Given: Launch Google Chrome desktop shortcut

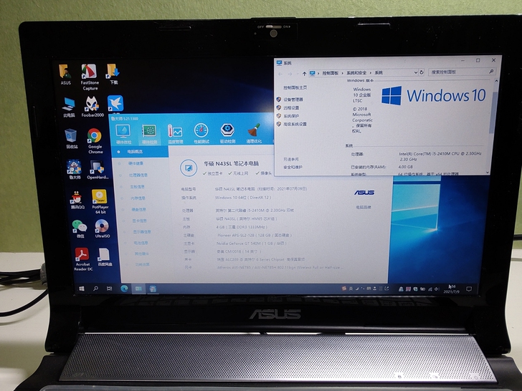Looking at the screenshot, I should (x=95, y=141).
